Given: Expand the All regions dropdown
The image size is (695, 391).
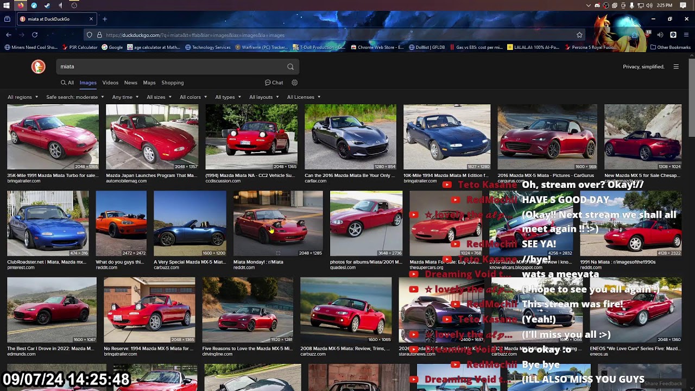Looking at the screenshot, I should [x=23, y=97].
